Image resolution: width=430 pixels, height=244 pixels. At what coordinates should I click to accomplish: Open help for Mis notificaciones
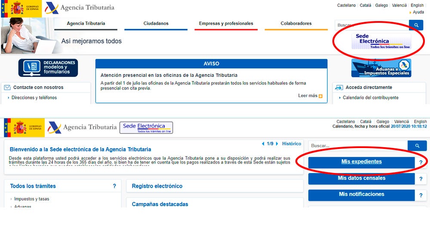pos(421,195)
